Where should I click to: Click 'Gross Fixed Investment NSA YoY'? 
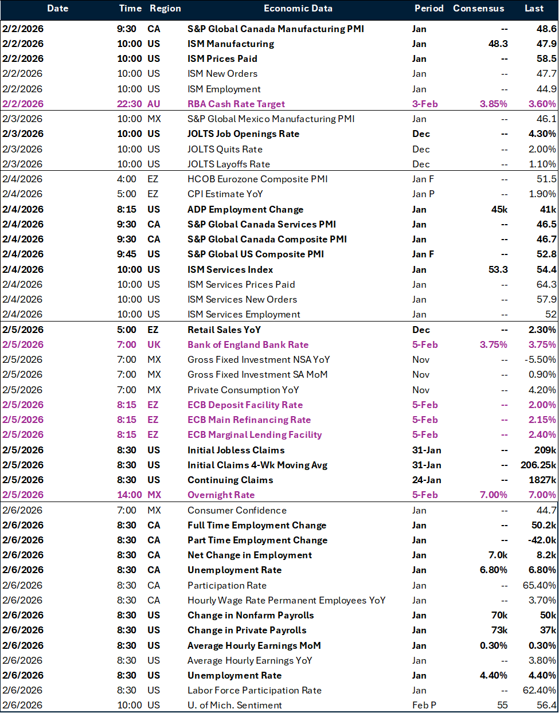click(x=259, y=359)
